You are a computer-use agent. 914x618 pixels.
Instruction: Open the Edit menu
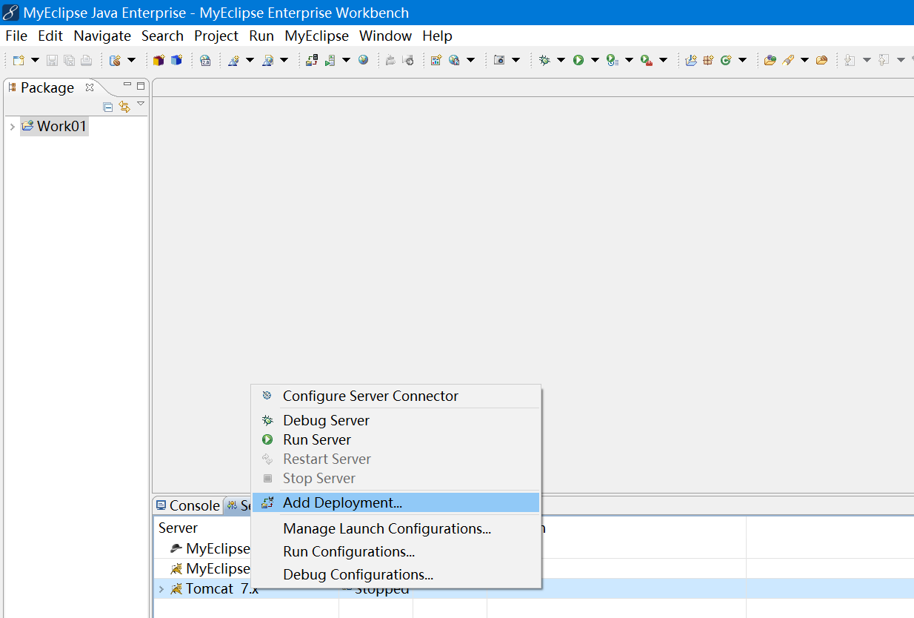click(50, 36)
